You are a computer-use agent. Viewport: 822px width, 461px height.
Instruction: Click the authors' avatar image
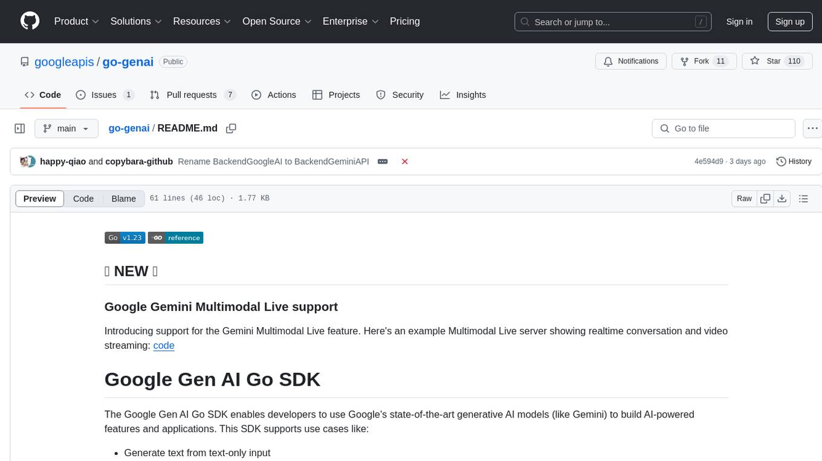point(28,162)
